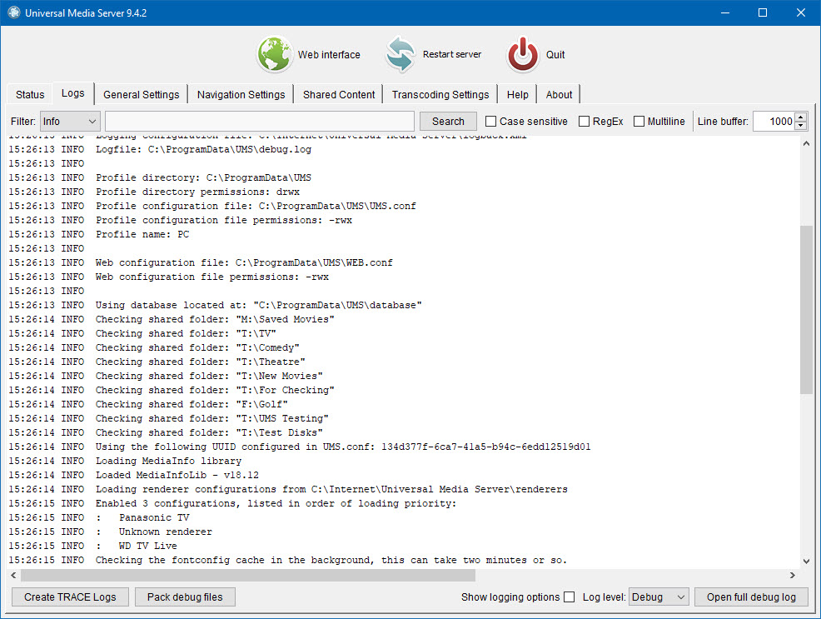This screenshot has height=619, width=821.
Task: Click the 'WD TV Live' renderer log line
Action: pyautogui.click(x=92, y=545)
